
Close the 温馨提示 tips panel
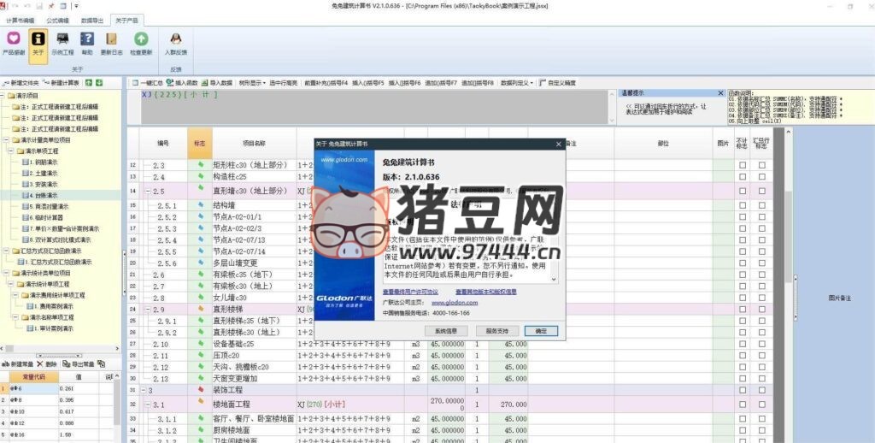[x=720, y=93]
